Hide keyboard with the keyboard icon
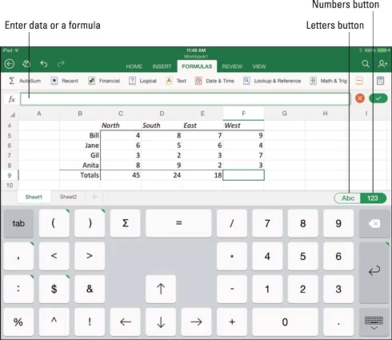Image resolution: width=392 pixels, height=340 pixels. point(374,322)
